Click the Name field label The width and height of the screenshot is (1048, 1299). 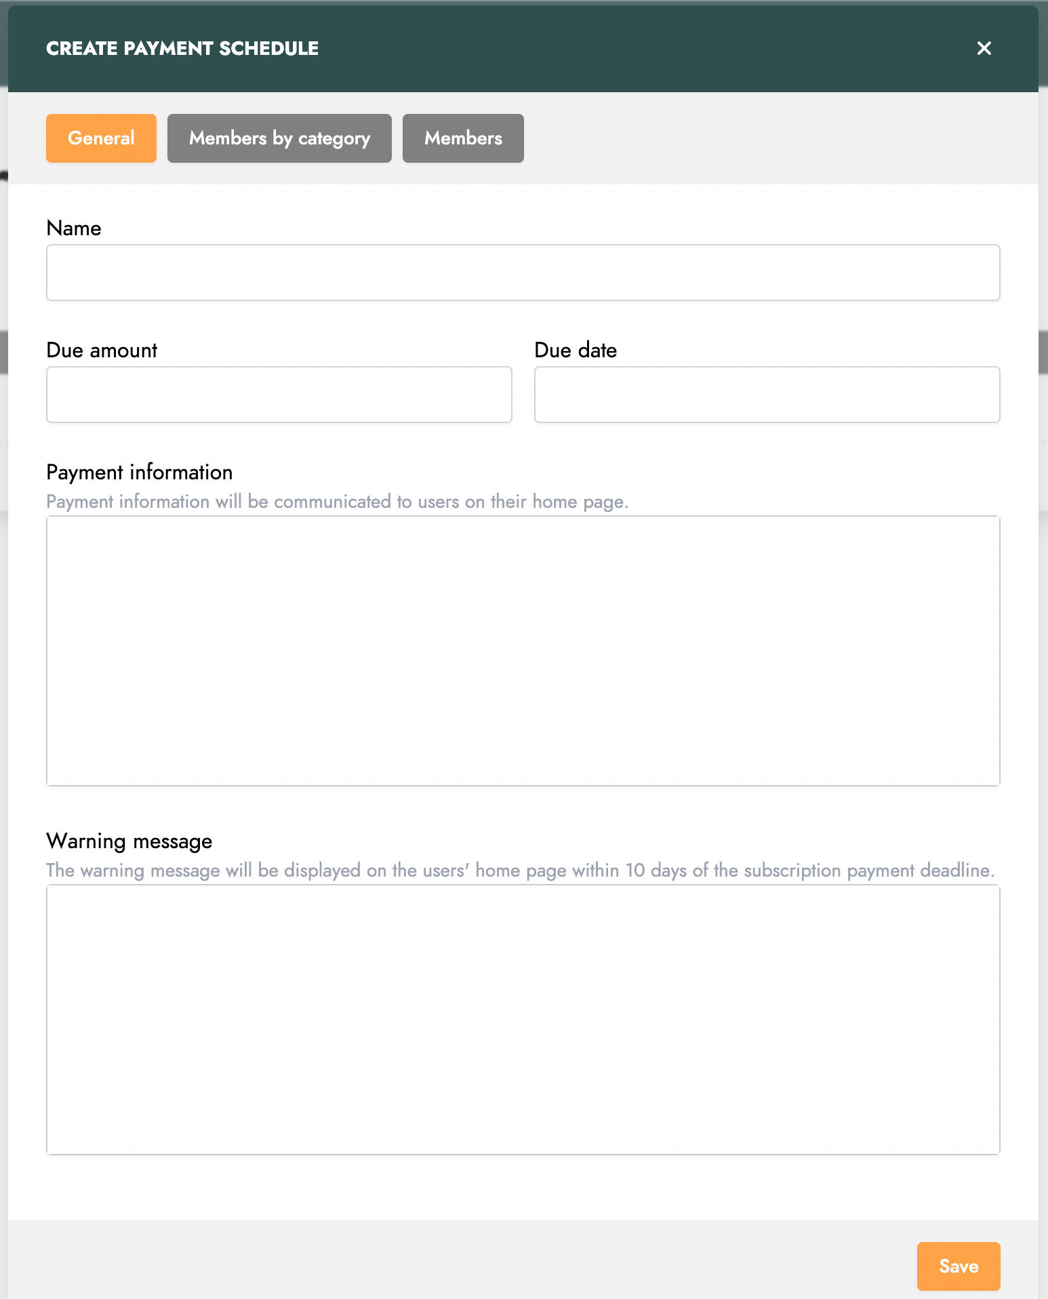(74, 228)
